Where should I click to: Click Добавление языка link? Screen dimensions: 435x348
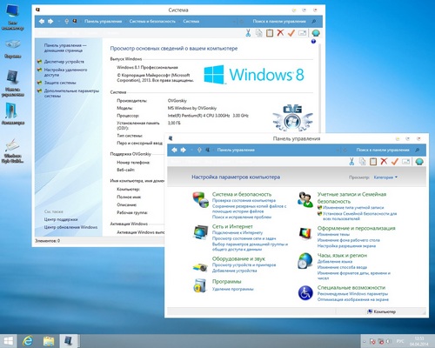335,262
